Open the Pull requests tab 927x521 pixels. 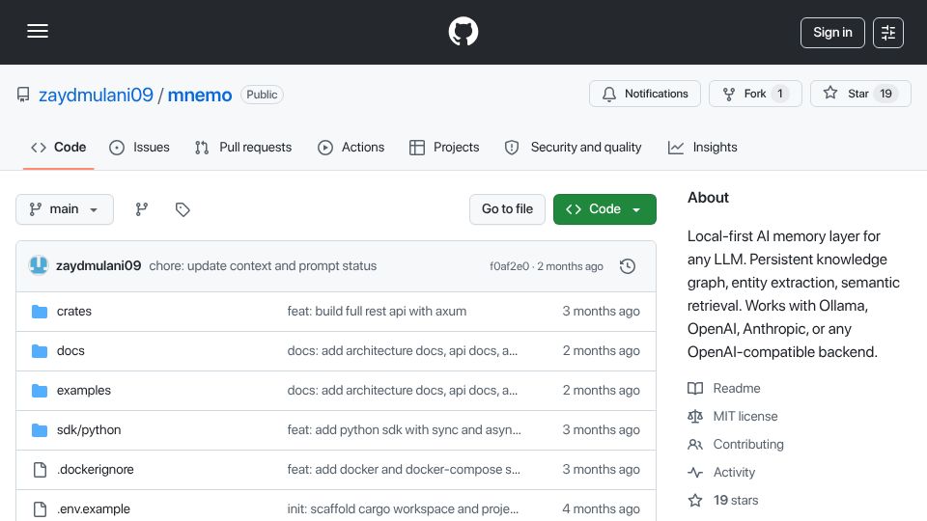pos(243,147)
